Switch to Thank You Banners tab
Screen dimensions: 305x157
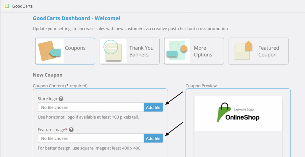[x=130, y=51]
